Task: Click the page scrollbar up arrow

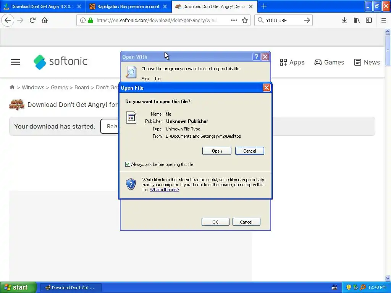Action: tap(388, 31)
